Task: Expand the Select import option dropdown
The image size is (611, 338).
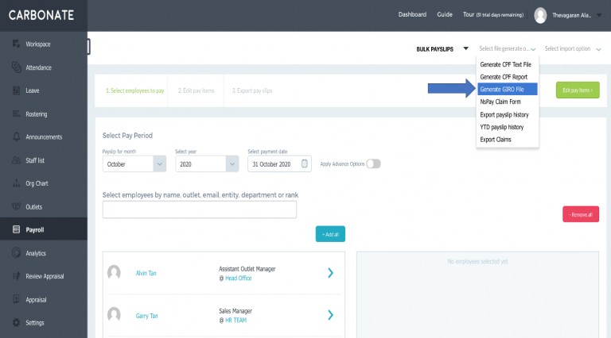Action: point(573,49)
